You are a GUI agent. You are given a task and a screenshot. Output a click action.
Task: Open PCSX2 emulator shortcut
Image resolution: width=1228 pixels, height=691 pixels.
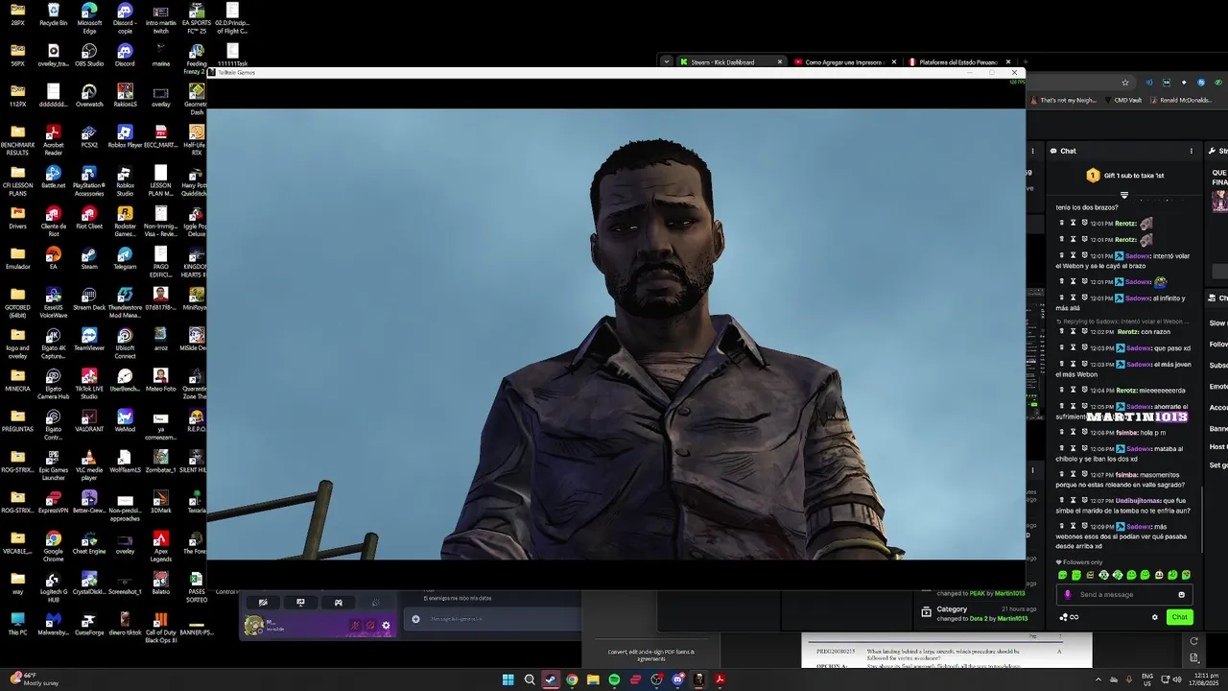pos(89,136)
